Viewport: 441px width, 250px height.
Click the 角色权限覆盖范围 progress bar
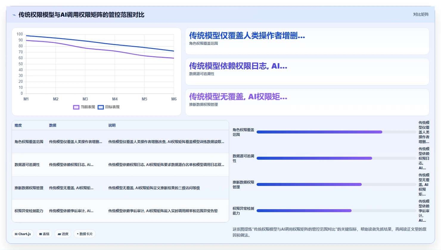tap(336, 132)
